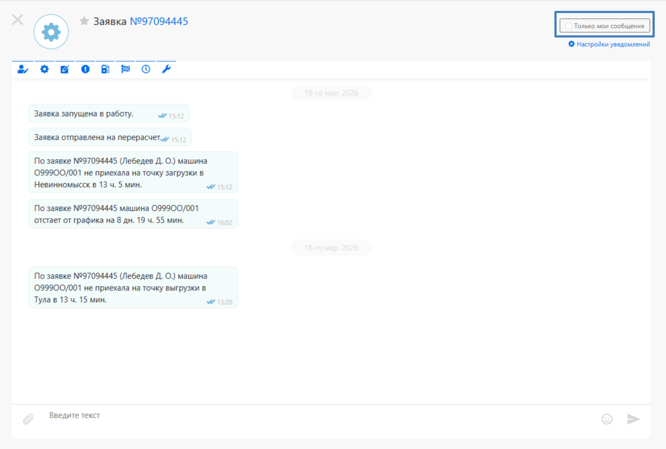
Task: Enable 'Только мои сообщения' checkbox
Action: (569, 26)
